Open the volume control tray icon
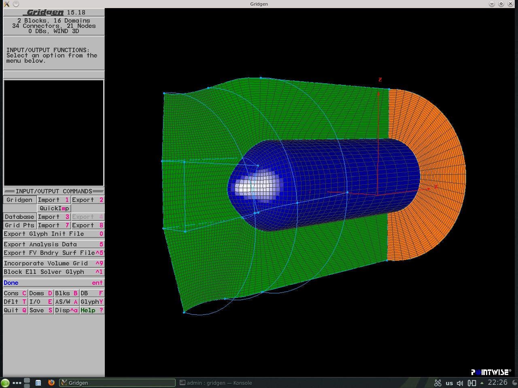518x388 pixels. tap(460, 383)
